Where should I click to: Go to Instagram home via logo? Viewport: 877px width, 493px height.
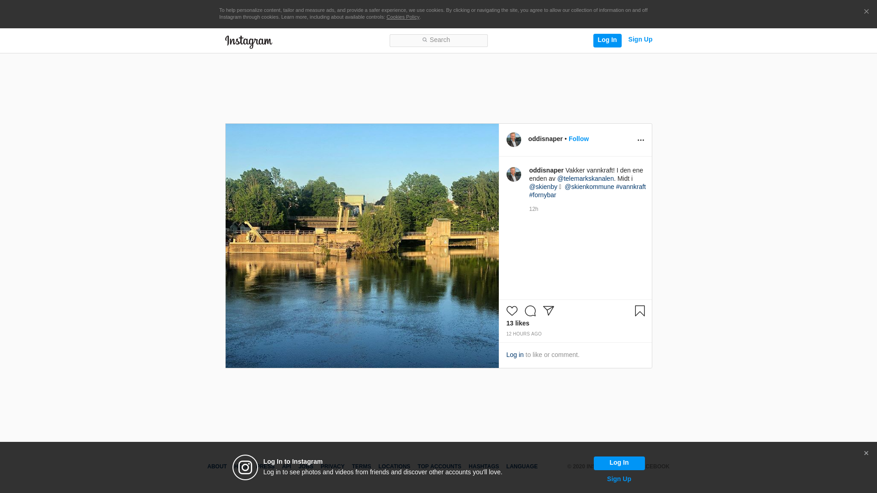(x=248, y=42)
